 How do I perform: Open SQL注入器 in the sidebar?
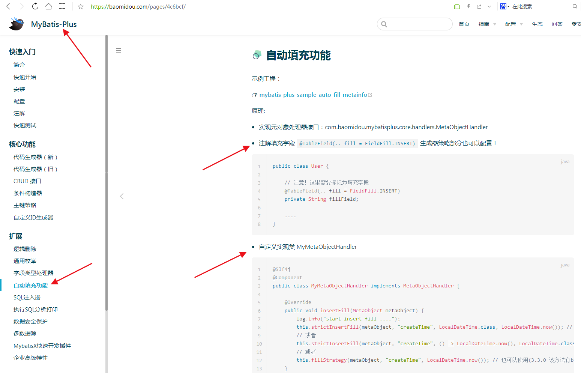pos(27,298)
